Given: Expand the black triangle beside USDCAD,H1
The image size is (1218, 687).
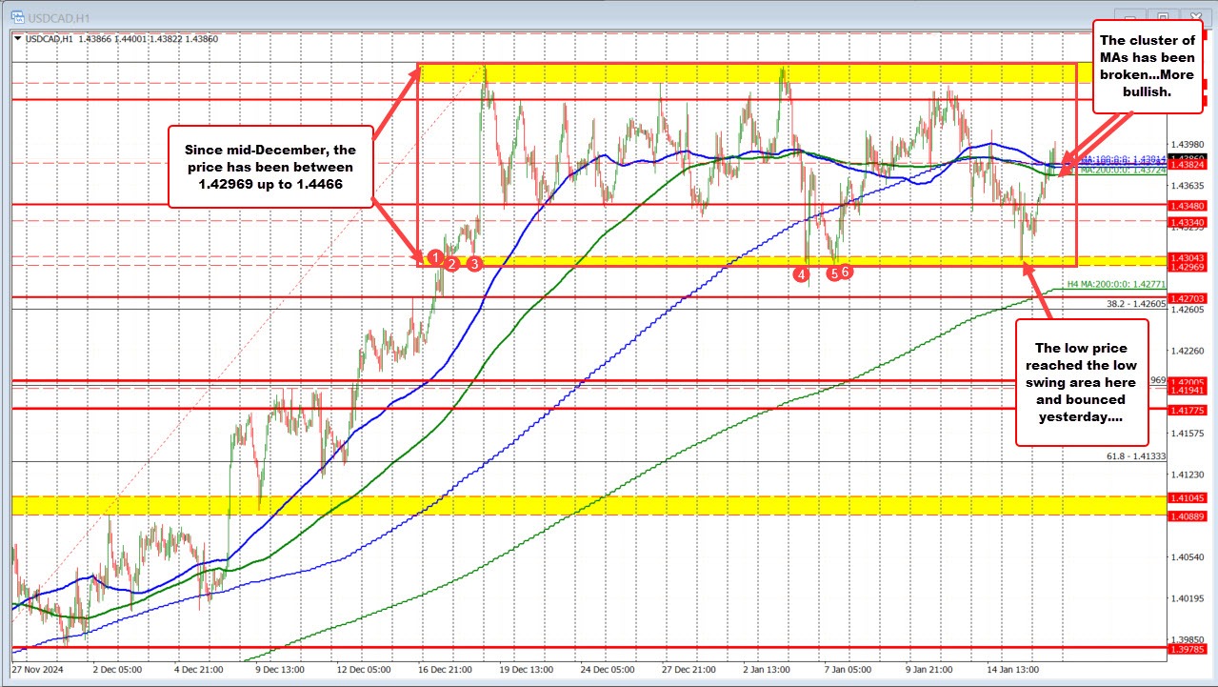Looking at the screenshot, I should [18, 38].
